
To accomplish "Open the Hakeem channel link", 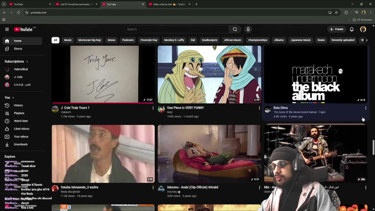I will tap(66, 112).
